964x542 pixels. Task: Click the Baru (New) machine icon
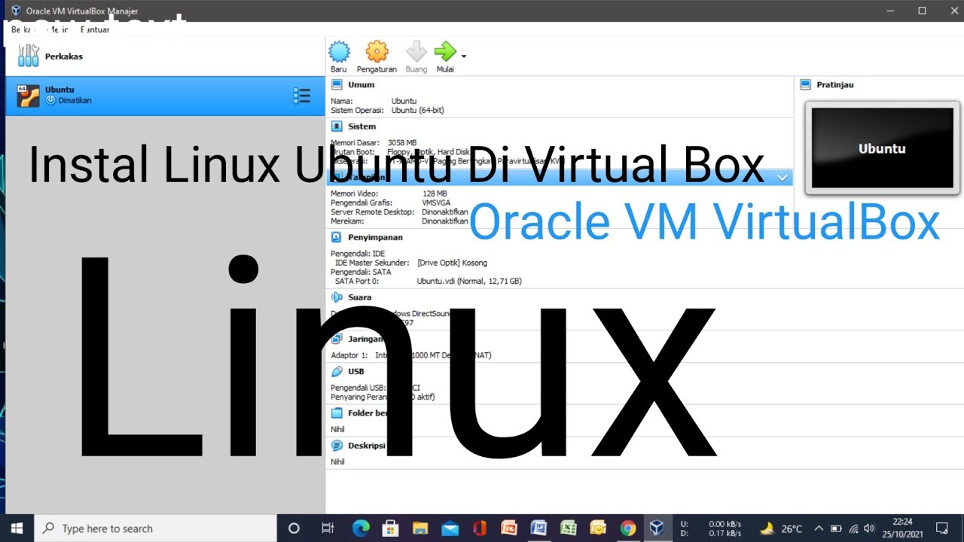[339, 52]
